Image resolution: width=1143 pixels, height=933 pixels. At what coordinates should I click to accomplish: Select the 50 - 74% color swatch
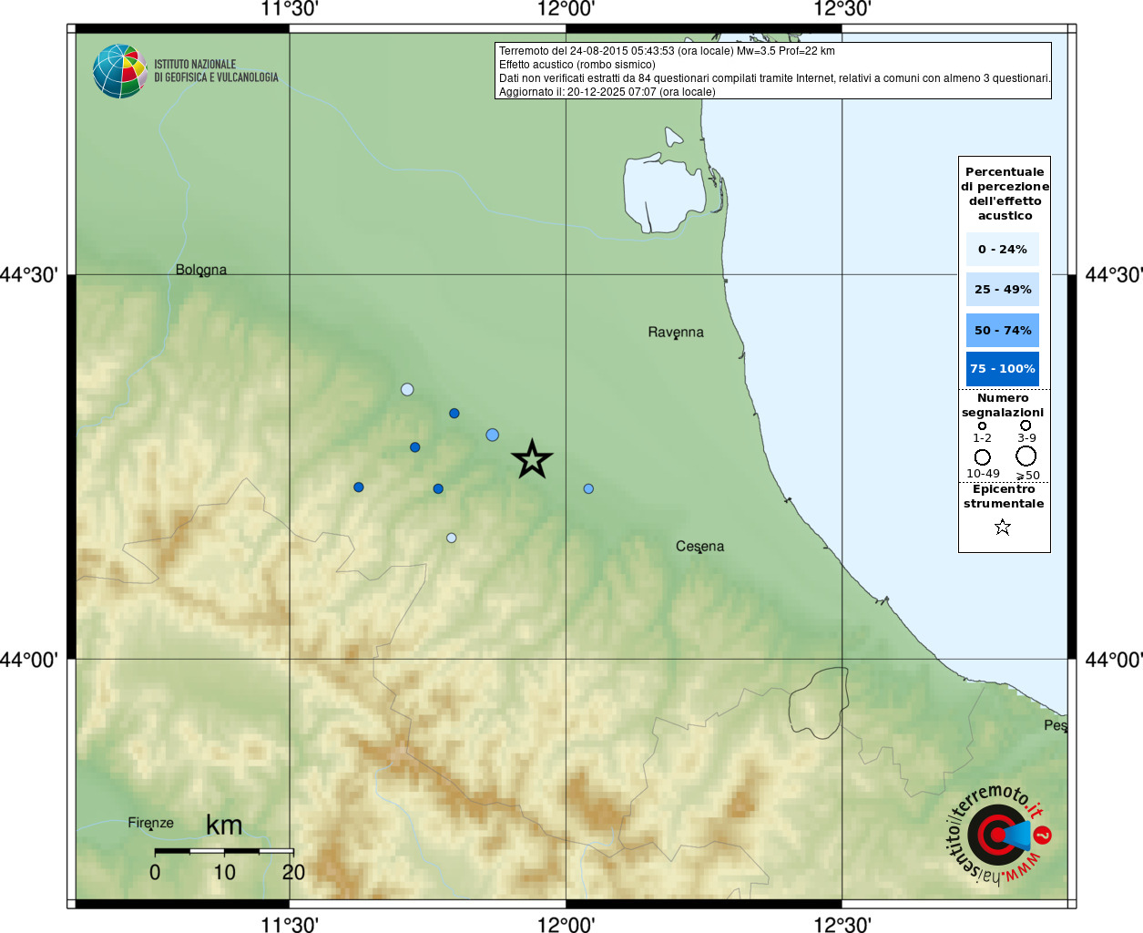pos(1003,330)
